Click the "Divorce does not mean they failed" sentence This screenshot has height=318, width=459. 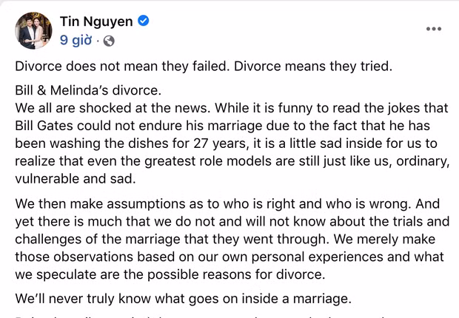pos(117,65)
